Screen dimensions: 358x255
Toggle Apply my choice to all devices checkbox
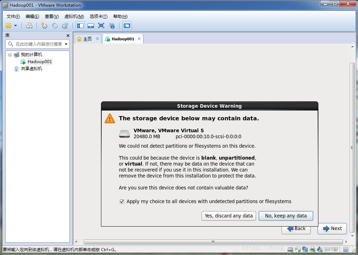pos(122,202)
